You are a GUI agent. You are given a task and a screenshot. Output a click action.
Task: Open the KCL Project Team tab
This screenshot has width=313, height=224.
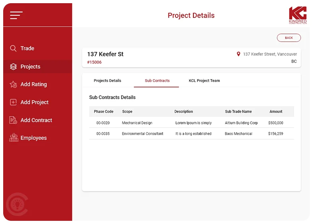click(x=204, y=81)
